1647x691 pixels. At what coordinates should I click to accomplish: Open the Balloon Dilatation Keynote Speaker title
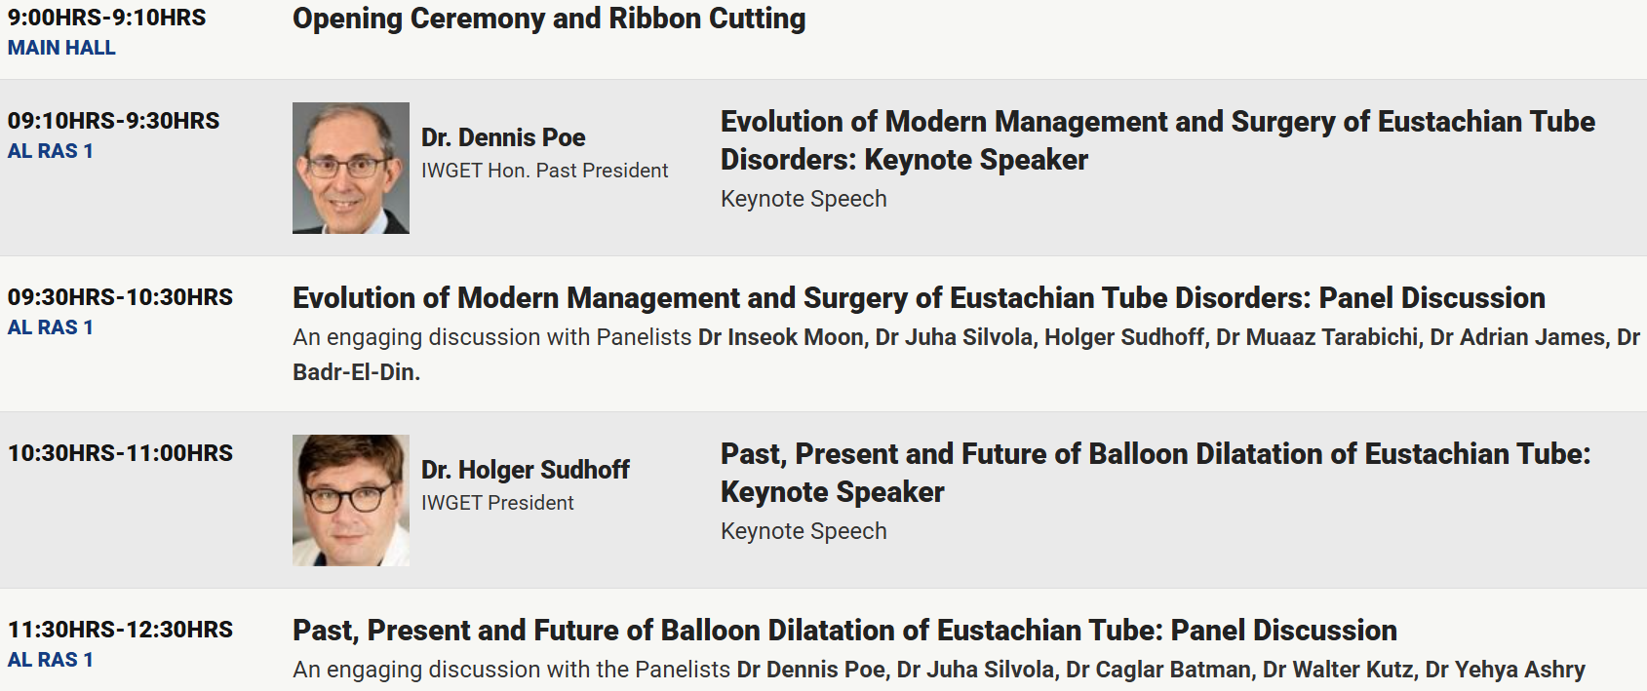click(1155, 473)
